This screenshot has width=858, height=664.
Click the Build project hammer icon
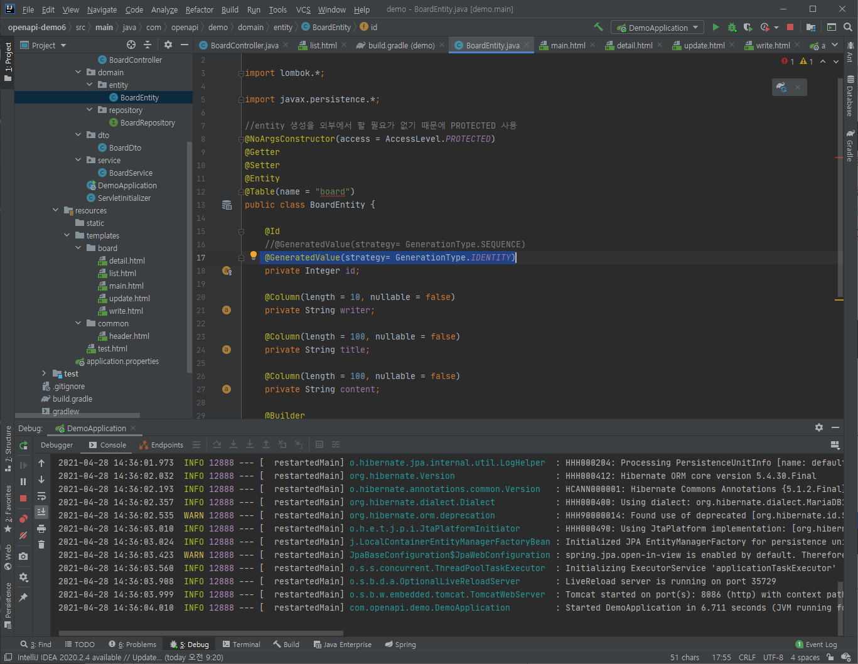pos(598,27)
